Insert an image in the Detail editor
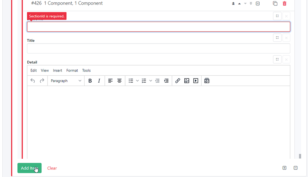Image resolution: width=308 pixels, height=177 pixels. pyautogui.click(x=187, y=81)
